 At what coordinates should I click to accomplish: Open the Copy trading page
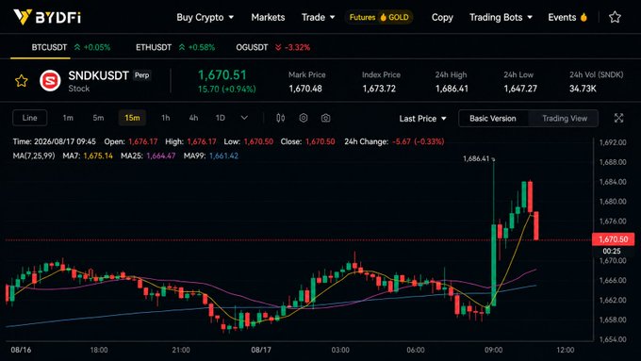point(442,17)
